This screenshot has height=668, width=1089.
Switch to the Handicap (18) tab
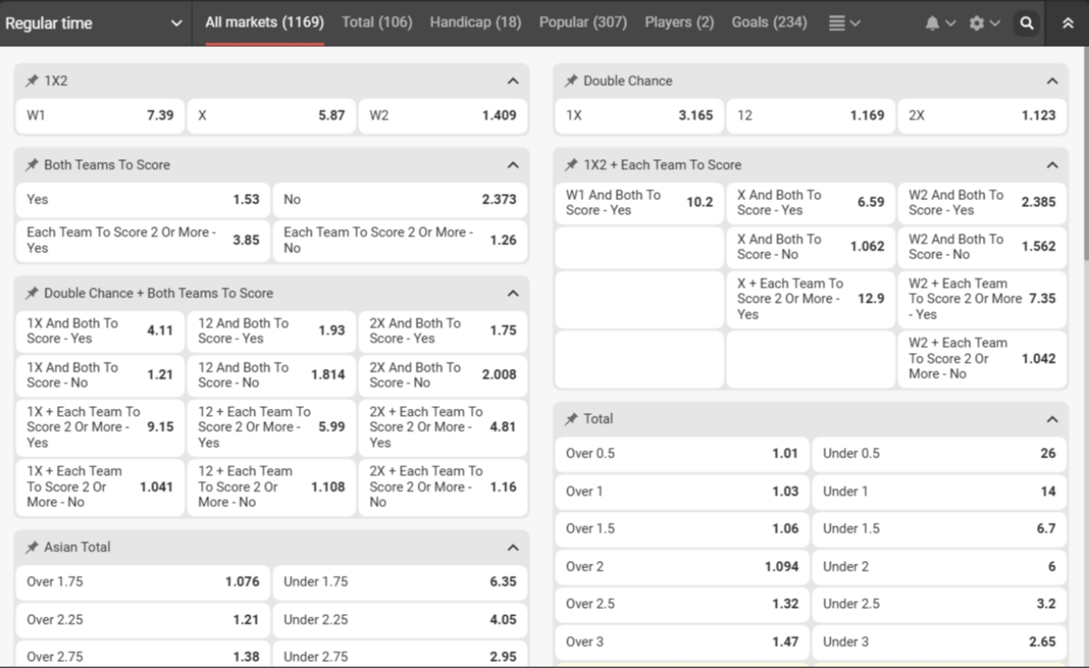click(x=475, y=23)
